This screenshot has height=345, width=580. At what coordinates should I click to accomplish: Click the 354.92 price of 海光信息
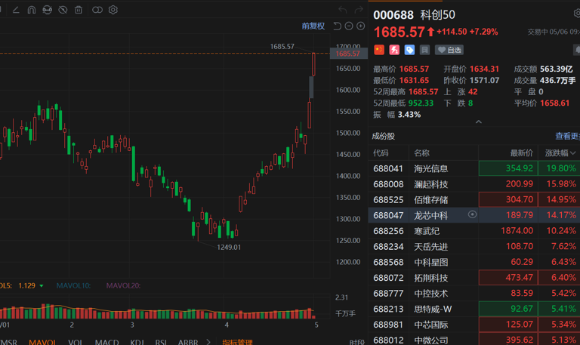click(x=520, y=168)
